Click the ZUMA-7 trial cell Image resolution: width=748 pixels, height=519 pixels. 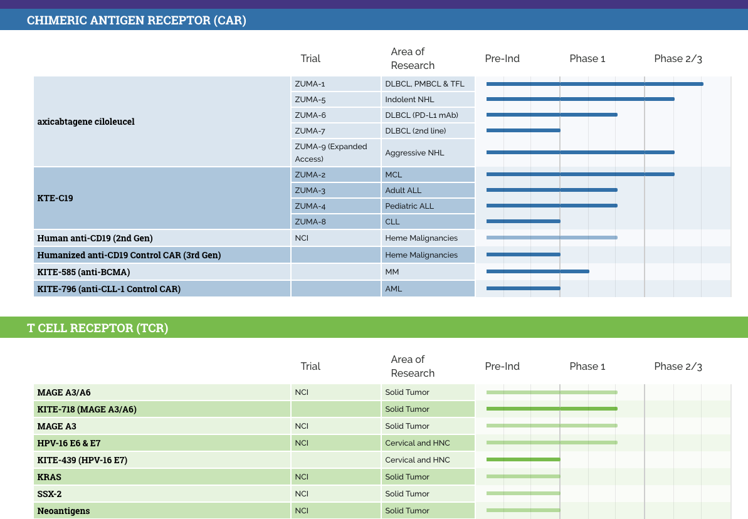pos(336,131)
